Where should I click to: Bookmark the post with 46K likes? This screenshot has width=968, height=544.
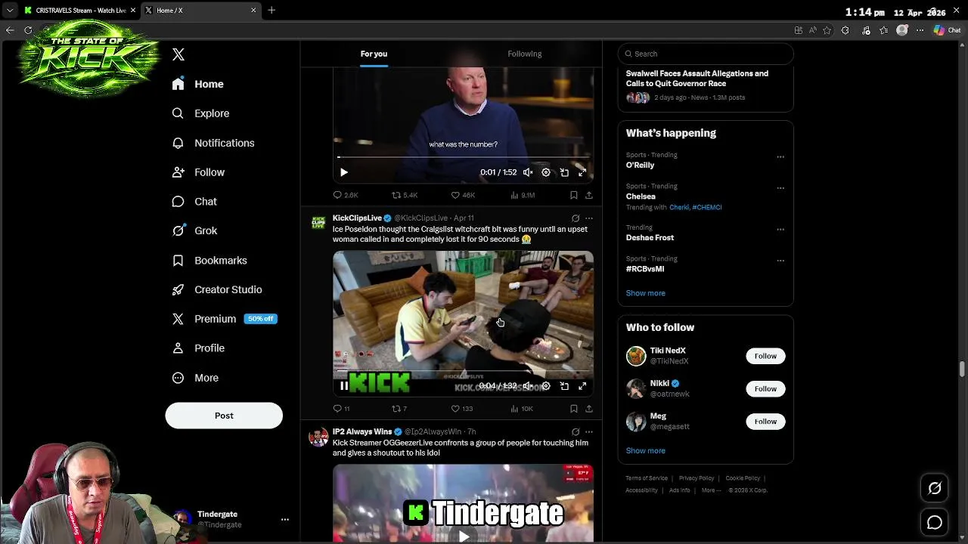coord(574,195)
